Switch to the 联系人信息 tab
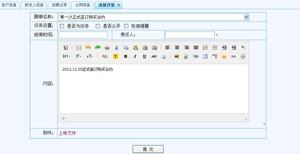This screenshot has height=154, width=300. click(34, 5)
